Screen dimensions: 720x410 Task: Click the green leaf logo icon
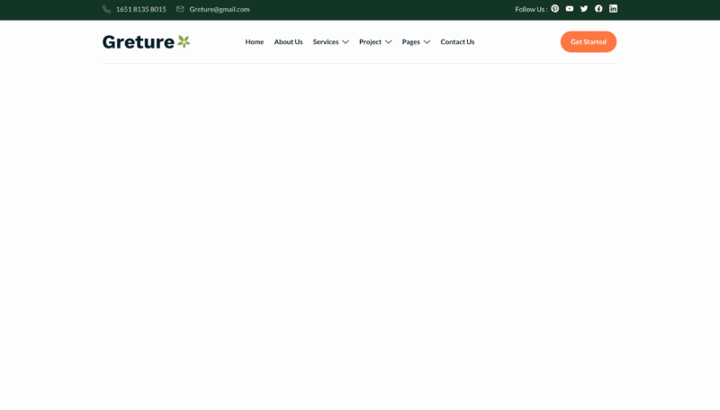point(184,41)
